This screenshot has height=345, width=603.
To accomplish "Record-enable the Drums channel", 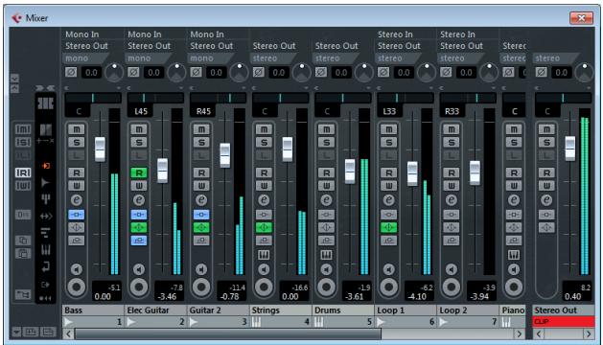I will (327, 287).
